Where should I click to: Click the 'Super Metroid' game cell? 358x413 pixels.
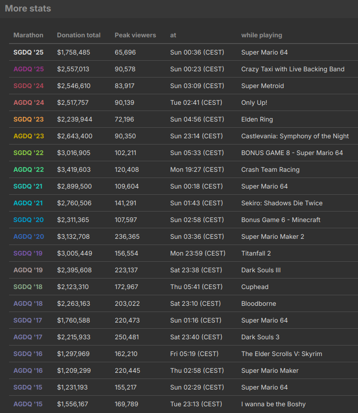click(x=263, y=86)
